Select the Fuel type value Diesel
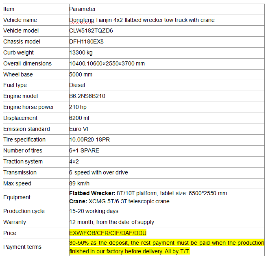This screenshot has width=268, height=259. point(77,85)
